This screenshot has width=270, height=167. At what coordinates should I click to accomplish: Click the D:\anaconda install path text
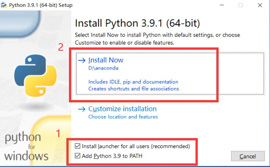103,68
